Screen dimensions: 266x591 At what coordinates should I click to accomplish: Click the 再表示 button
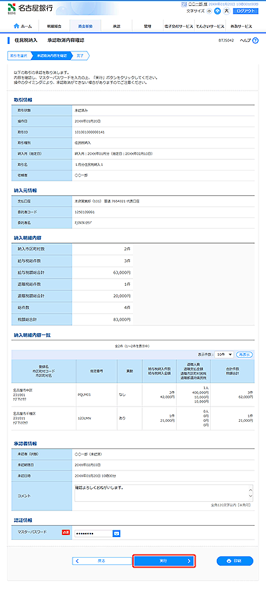244,354
